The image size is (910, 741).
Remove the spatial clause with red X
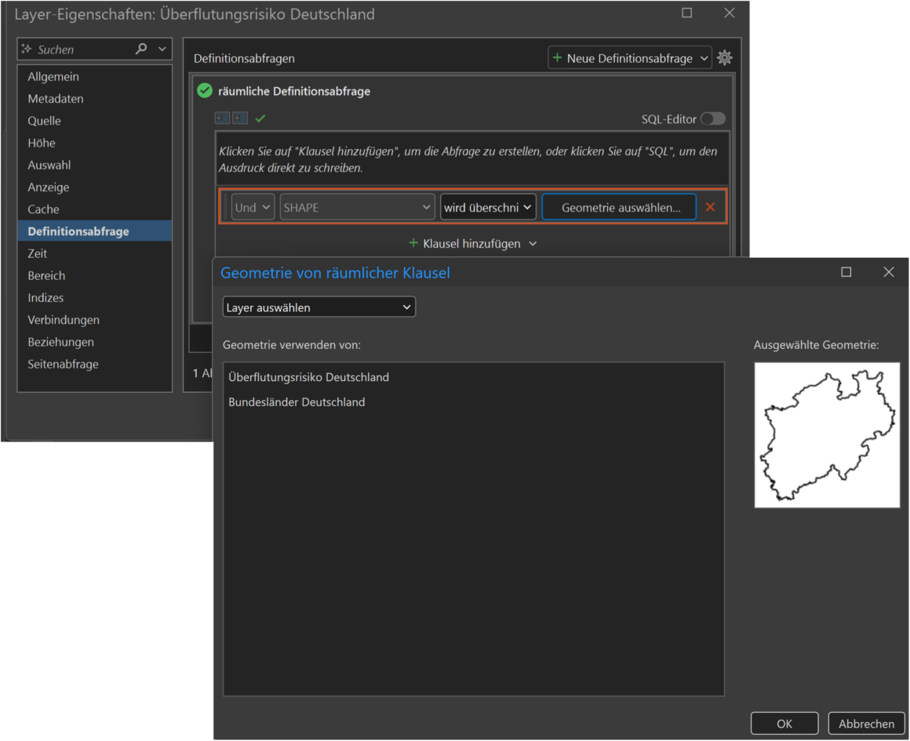click(x=710, y=207)
